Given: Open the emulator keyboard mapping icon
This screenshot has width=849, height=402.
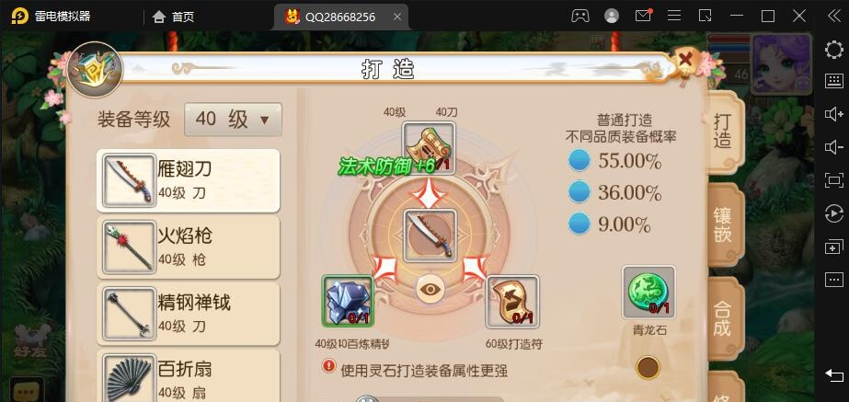Looking at the screenshot, I should 834,81.
